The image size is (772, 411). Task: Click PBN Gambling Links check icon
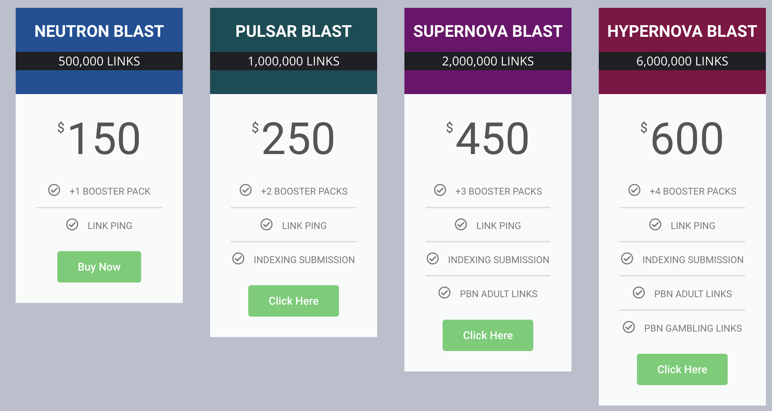(x=629, y=327)
